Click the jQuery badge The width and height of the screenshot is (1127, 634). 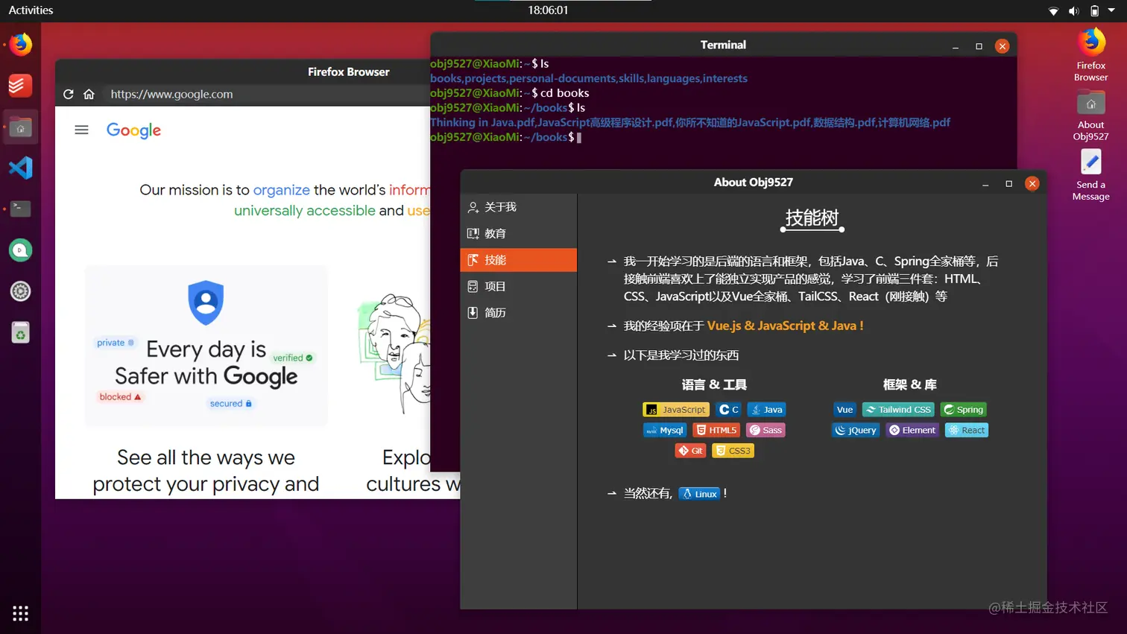pyautogui.click(x=855, y=430)
